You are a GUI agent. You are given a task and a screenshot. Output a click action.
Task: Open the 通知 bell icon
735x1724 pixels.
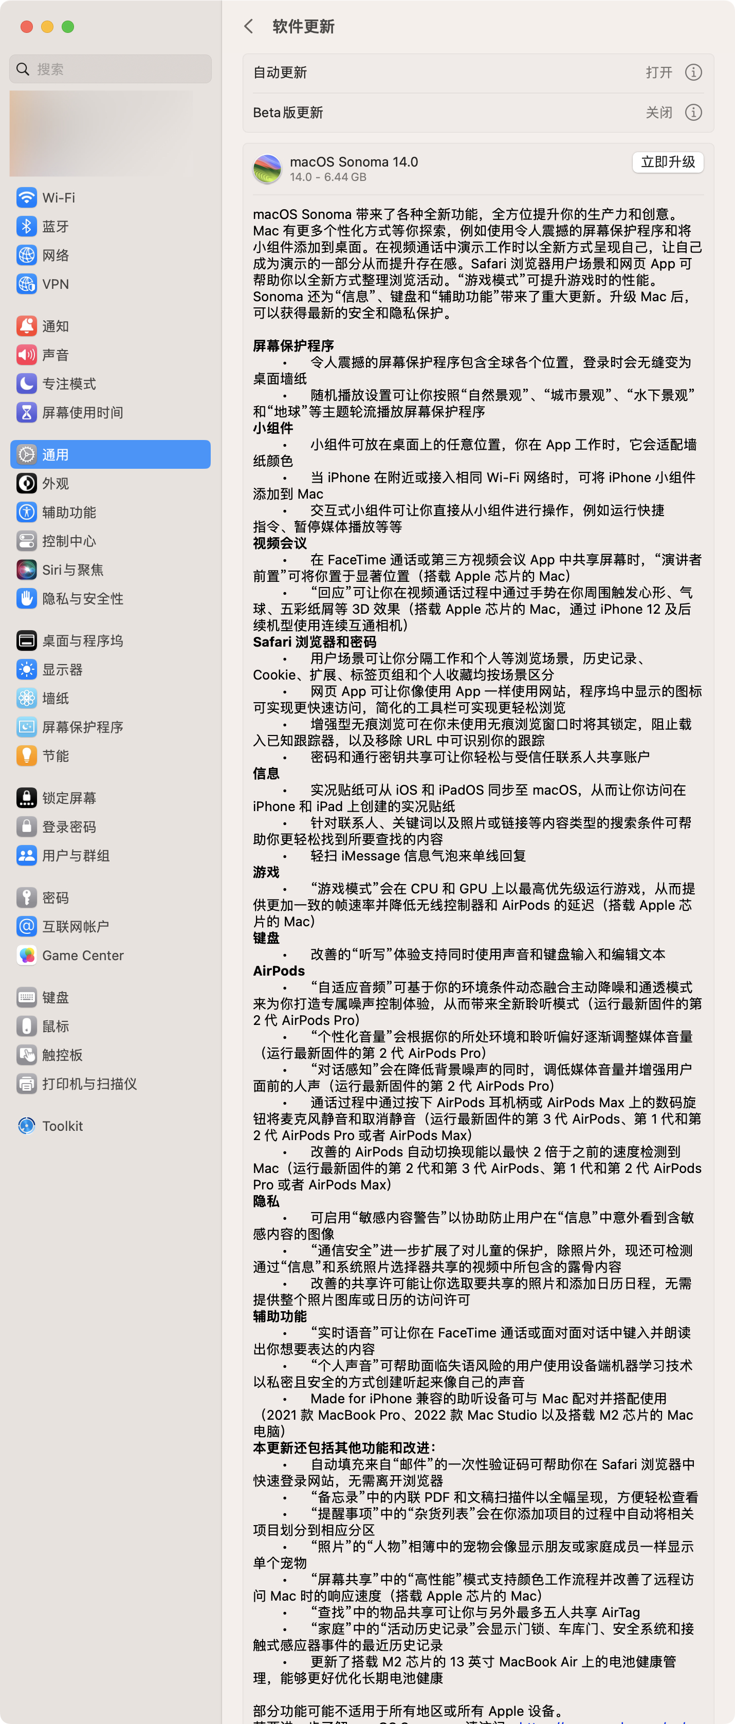coord(26,326)
